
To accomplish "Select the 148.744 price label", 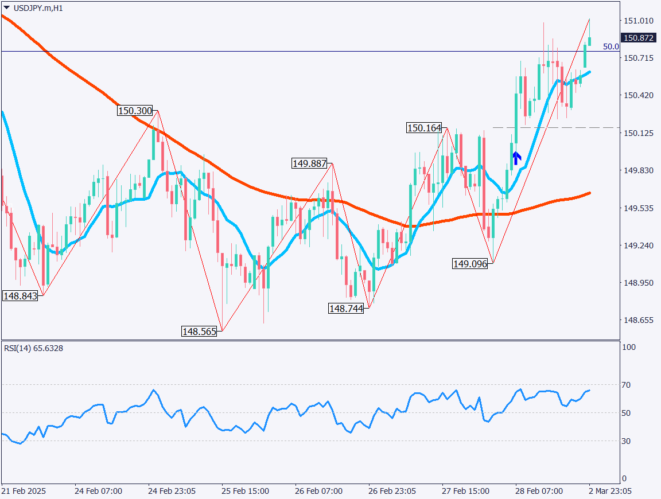I will [x=345, y=309].
